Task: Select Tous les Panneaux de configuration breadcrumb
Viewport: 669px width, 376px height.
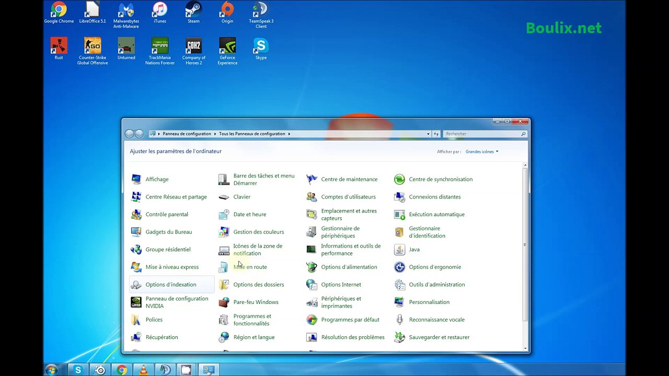Action: [252, 134]
